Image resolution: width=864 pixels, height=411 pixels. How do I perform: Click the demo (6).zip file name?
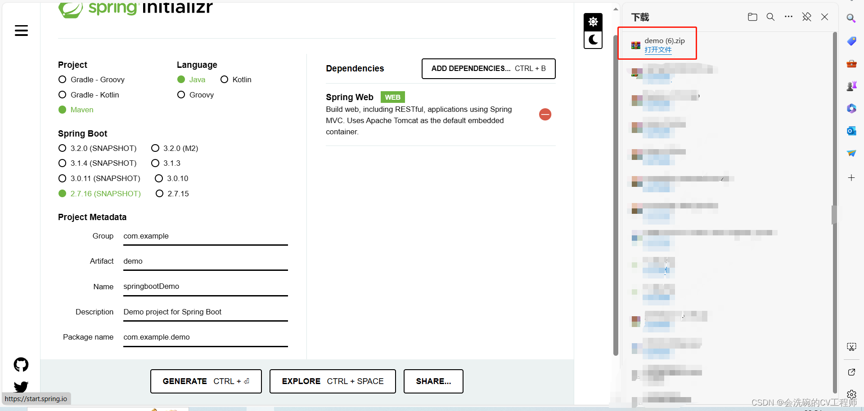click(665, 40)
